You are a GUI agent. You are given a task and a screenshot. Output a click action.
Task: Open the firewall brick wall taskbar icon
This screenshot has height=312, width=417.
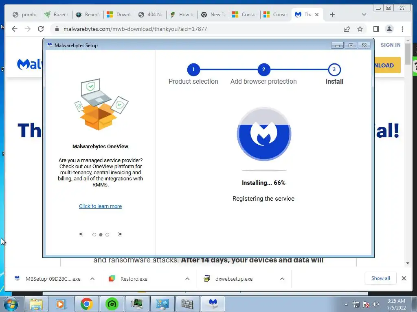(x=187, y=304)
